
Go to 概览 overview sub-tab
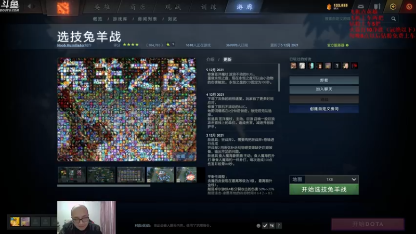pos(97,19)
